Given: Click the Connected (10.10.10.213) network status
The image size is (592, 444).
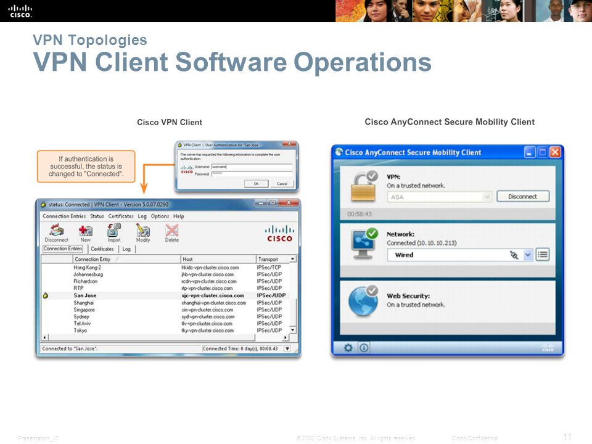Looking at the screenshot, I should (421, 243).
